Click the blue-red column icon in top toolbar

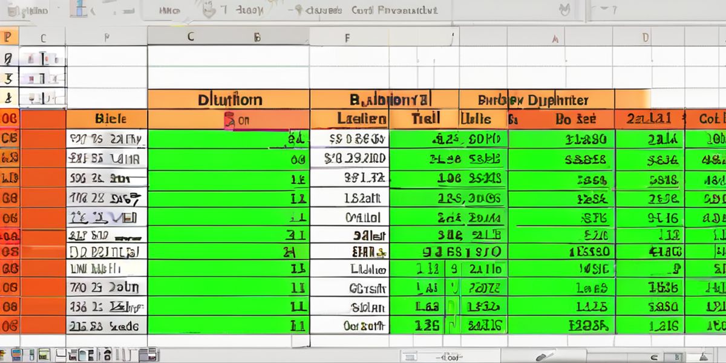click(x=79, y=8)
